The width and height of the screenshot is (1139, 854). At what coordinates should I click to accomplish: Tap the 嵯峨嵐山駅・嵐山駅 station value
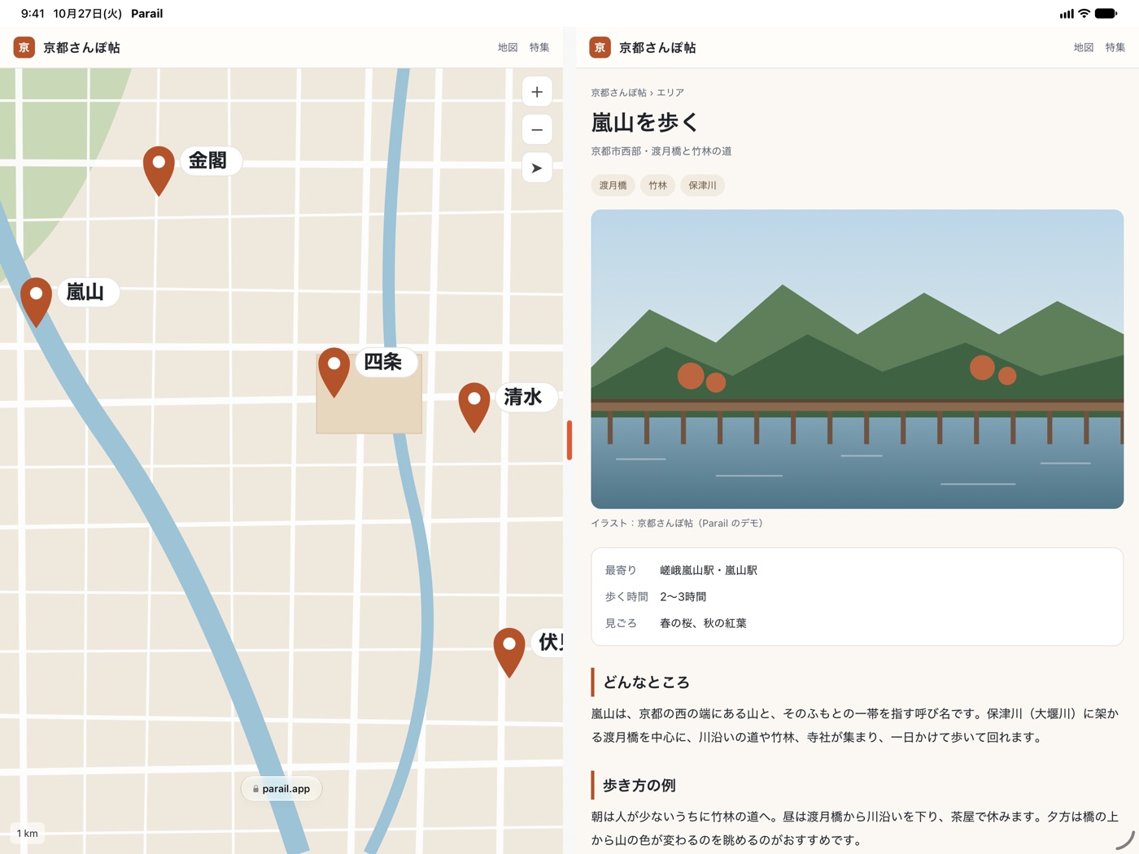tap(709, 570)
